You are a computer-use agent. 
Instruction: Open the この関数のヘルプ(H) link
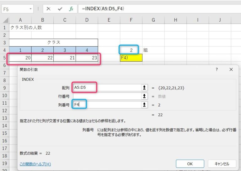pyautogui.click(x=35, y=164)
